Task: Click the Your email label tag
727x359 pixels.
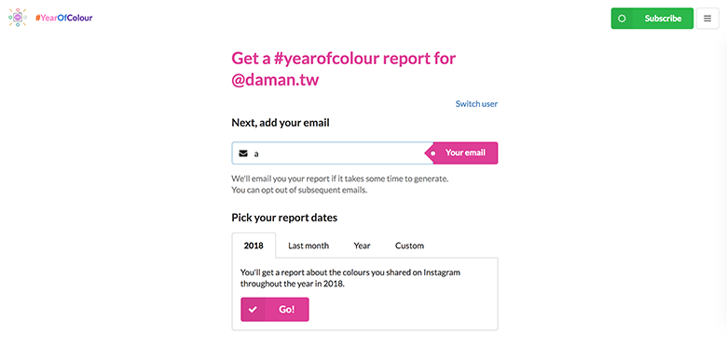Action: click(x=461, y=153)
